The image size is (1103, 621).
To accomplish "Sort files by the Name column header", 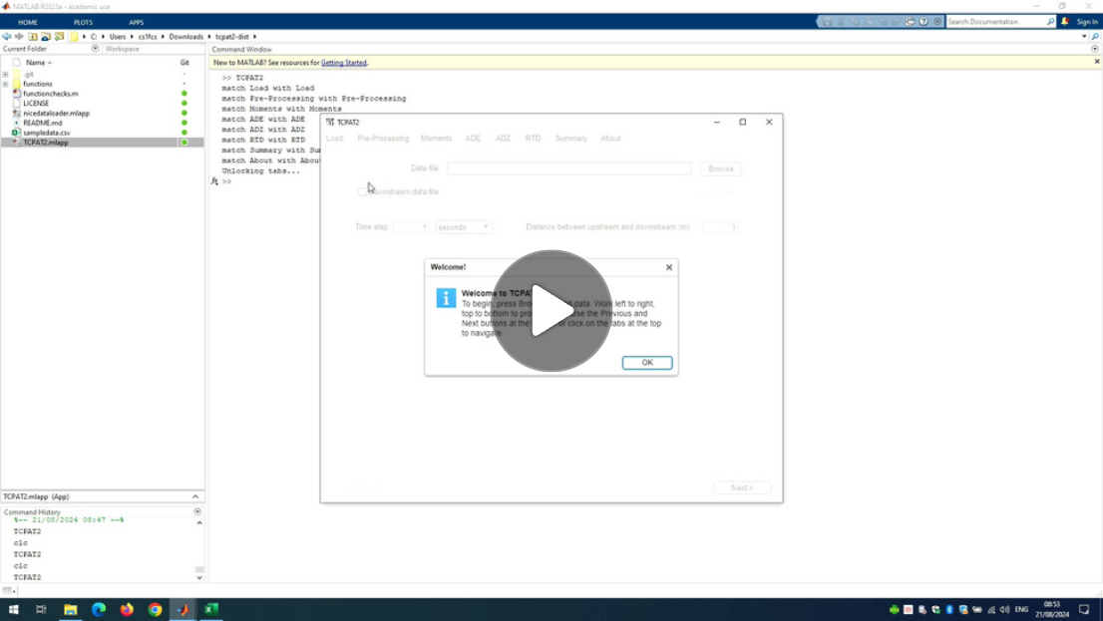I will click(35, 63).
